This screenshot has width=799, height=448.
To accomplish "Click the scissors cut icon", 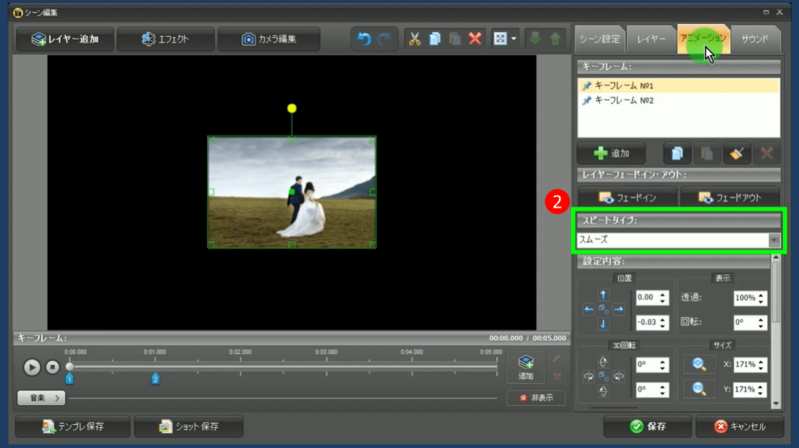I will (414, 39).
